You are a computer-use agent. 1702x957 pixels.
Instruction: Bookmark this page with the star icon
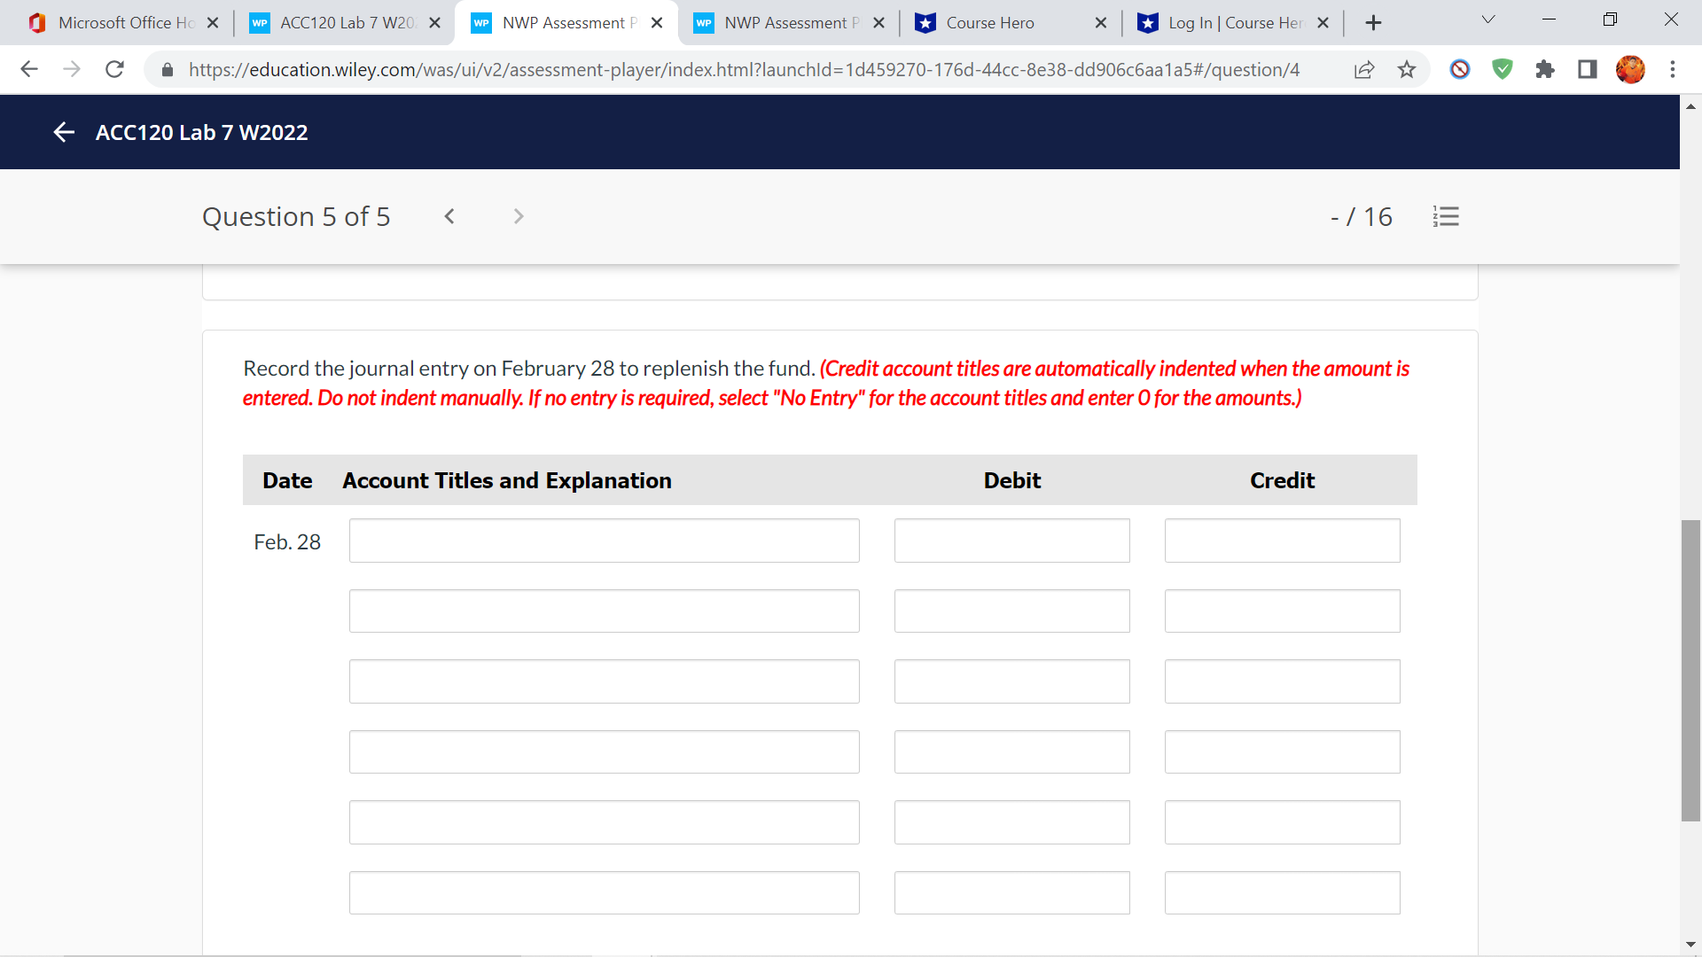pos(1407,69)
